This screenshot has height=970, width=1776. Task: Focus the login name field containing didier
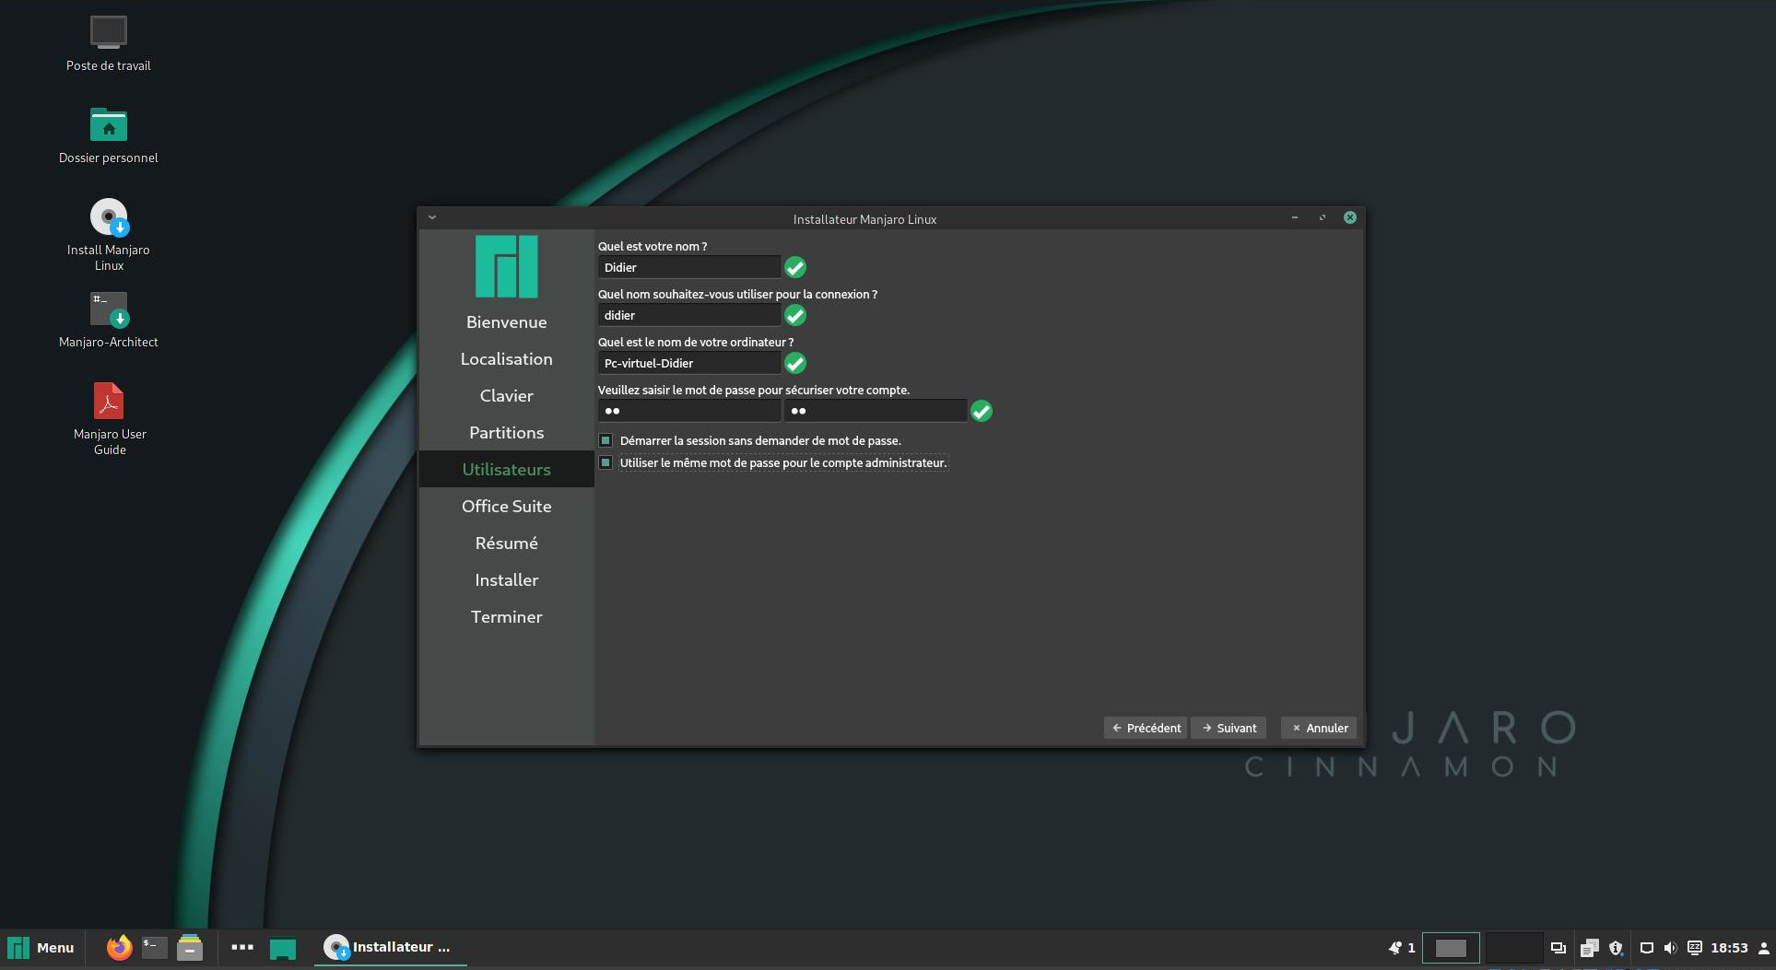pos(689,315)
